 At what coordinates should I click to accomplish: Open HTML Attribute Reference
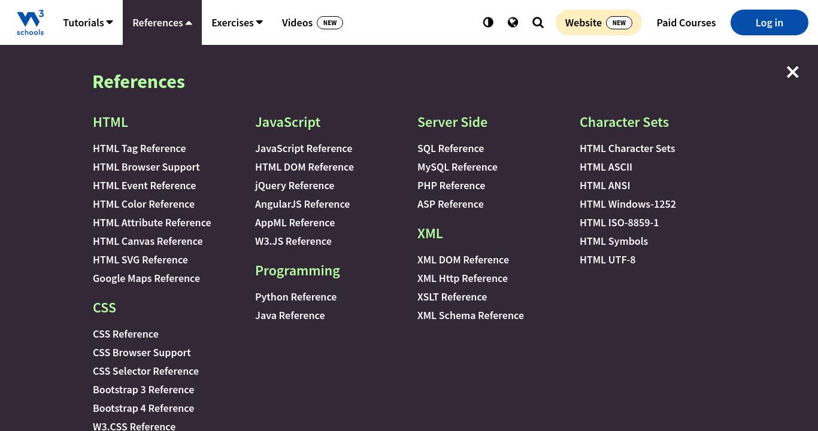tap(152, 223)
